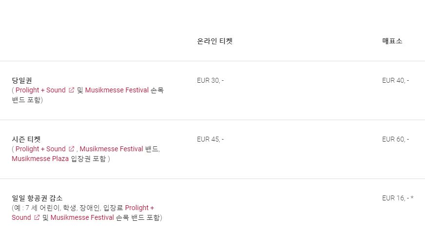This screenshot has height=232, width=425.
Task: Open Musikmesse Festival link in 시즌 티켓 row
Action: (112, 149)
